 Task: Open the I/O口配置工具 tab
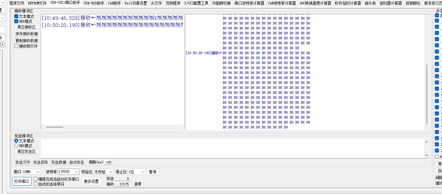coord(196,3)
